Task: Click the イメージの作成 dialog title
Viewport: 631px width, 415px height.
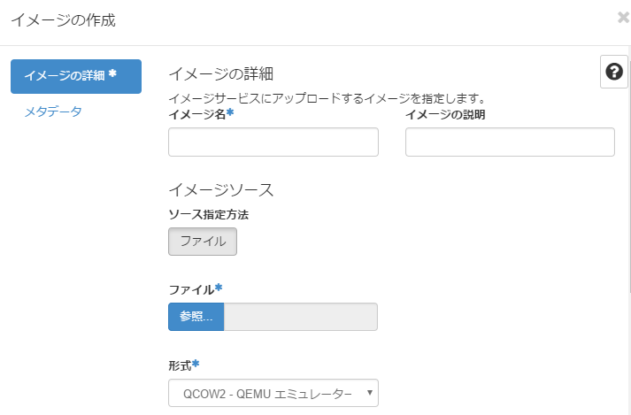Action: coord(63,19)
